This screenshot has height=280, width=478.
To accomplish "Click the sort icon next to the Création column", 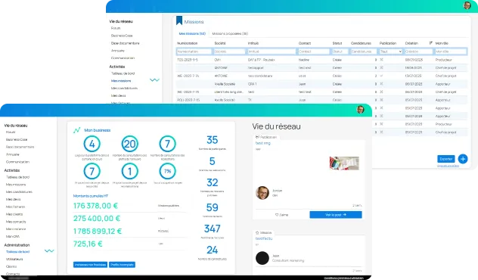I will [431, 43].
